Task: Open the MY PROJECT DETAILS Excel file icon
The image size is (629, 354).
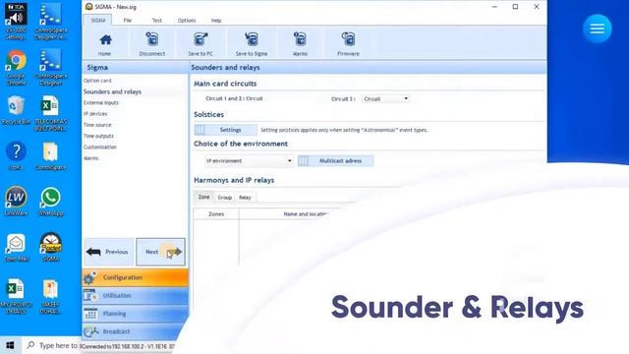Action: coord(16,296)
